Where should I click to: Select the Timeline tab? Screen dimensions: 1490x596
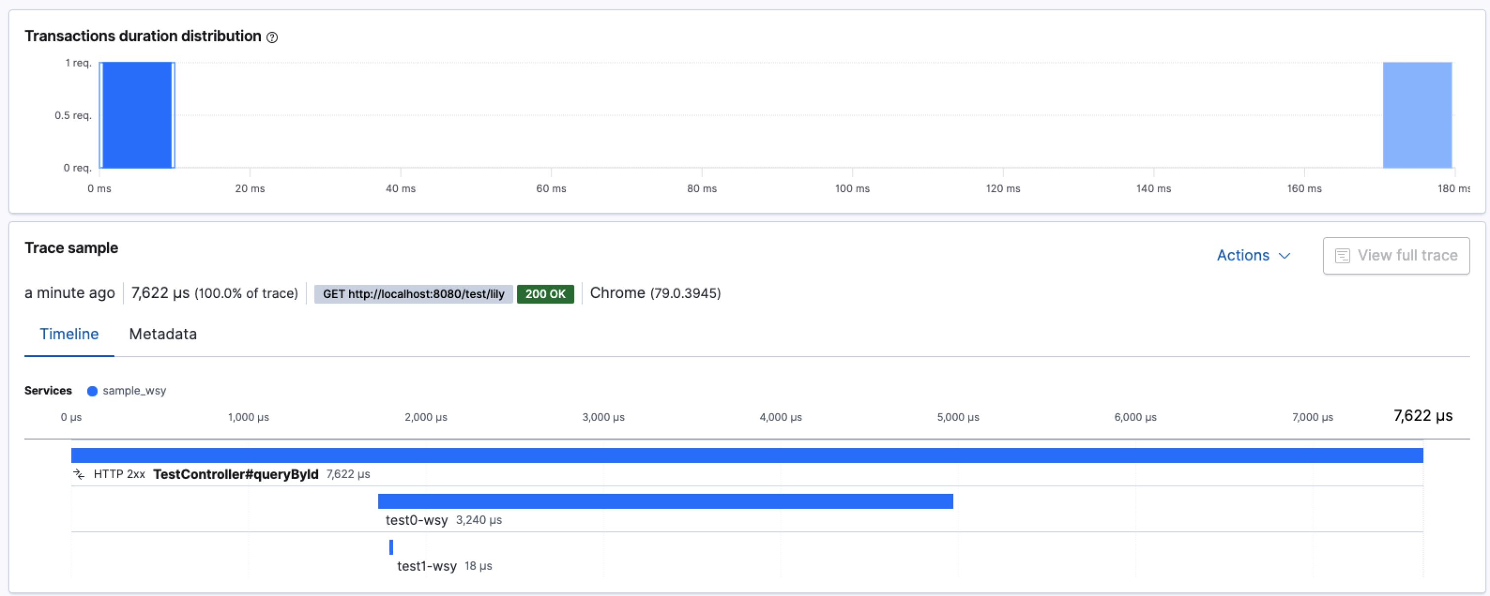[69, 334]
